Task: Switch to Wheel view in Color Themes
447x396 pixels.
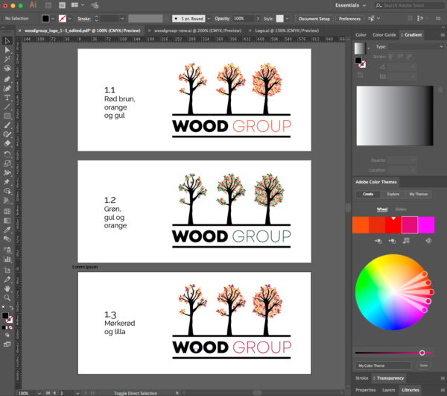Action: click(x=382, y=210)
